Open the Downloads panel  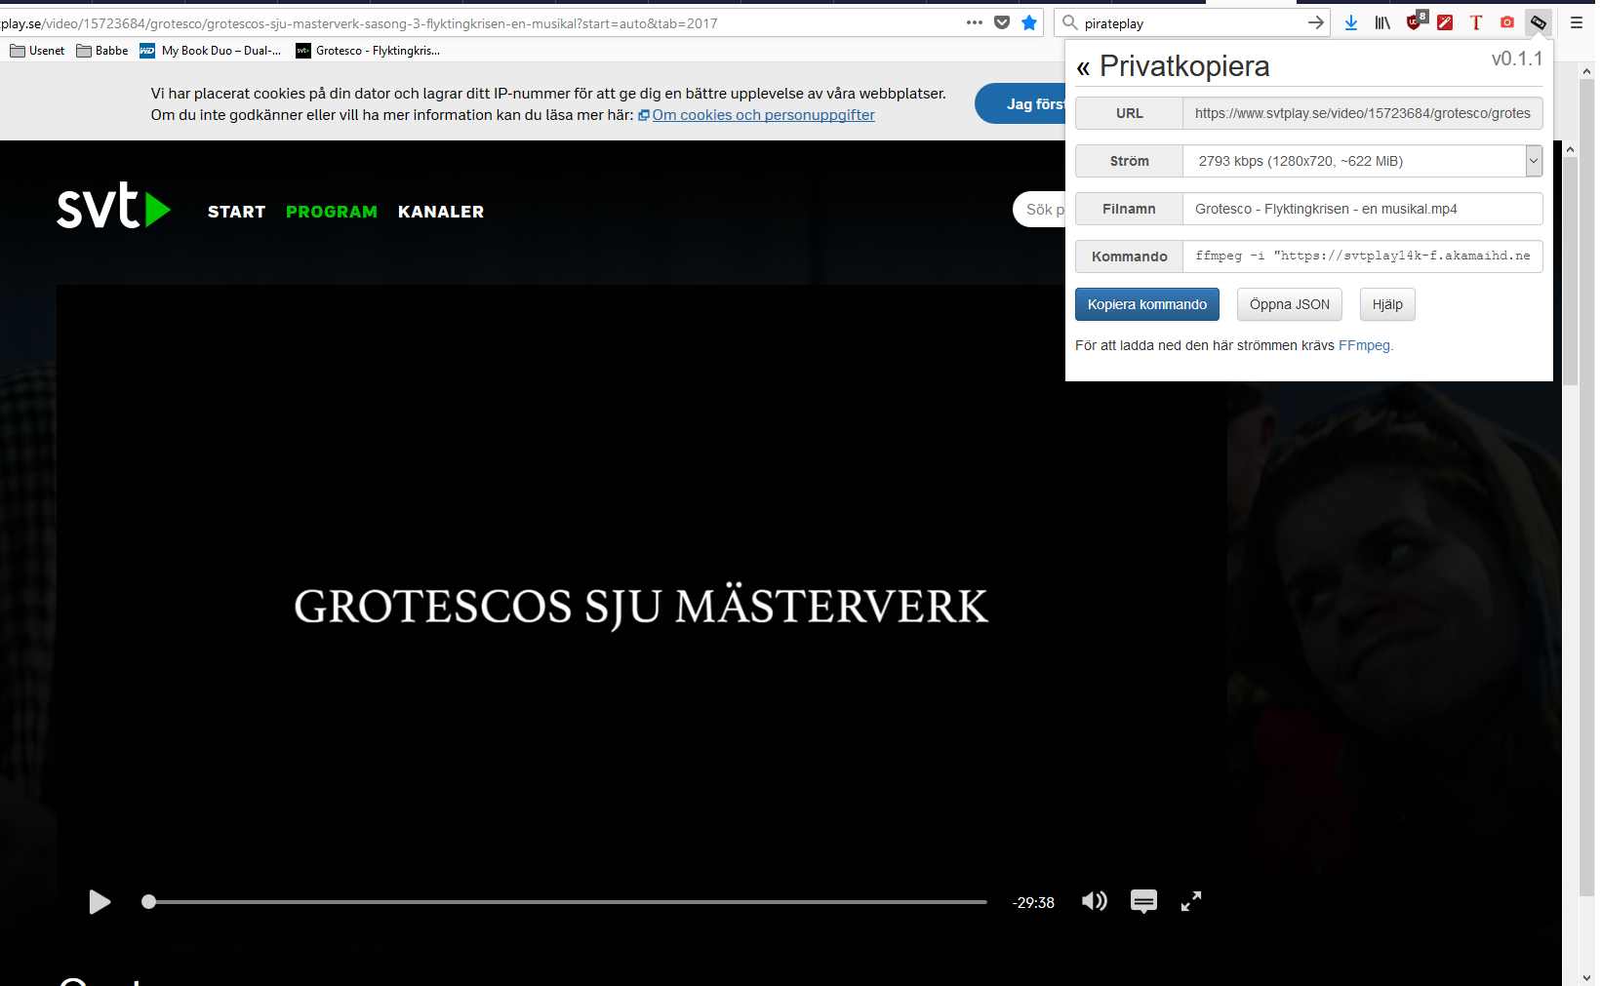(x=1351, y=22)
